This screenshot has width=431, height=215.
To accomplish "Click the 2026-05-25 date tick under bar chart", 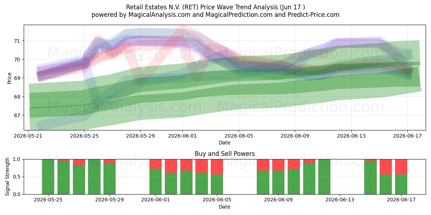I will pyautogui.click(x=48, y=200).
